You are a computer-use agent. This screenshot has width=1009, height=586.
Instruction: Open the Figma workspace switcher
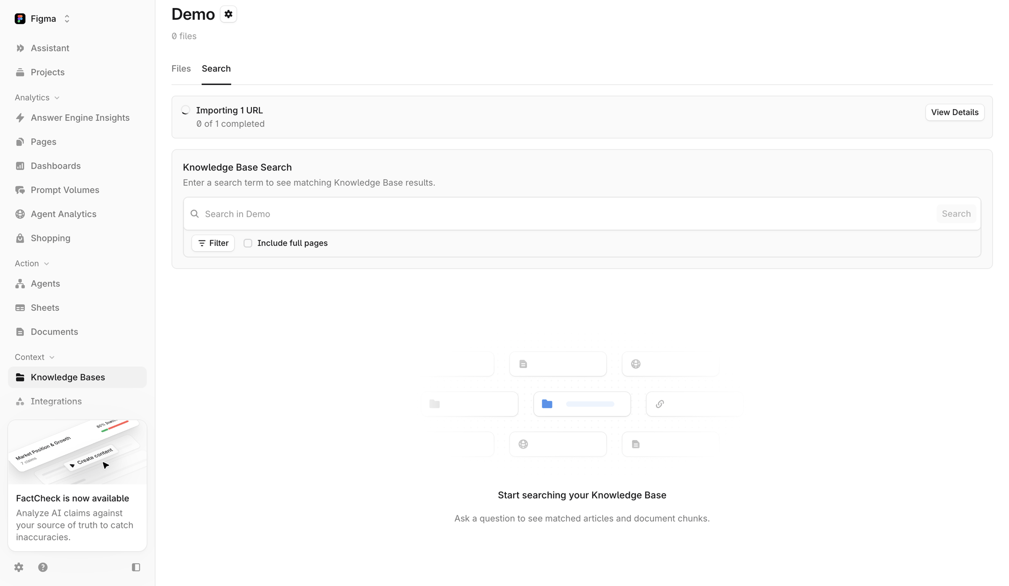coord(42,18)
